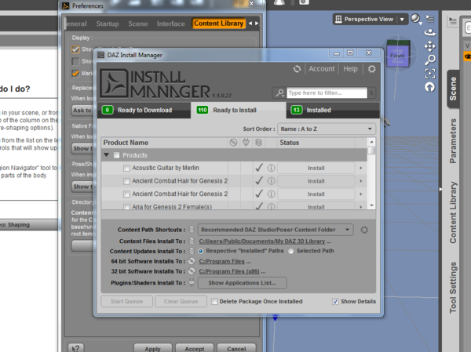
Task: Switch to Ready to Install tab
Action: tap(239, 110)
